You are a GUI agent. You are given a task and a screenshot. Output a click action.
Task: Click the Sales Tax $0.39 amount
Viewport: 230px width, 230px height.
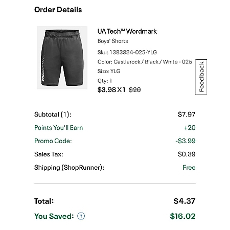(x=187, y=154)
